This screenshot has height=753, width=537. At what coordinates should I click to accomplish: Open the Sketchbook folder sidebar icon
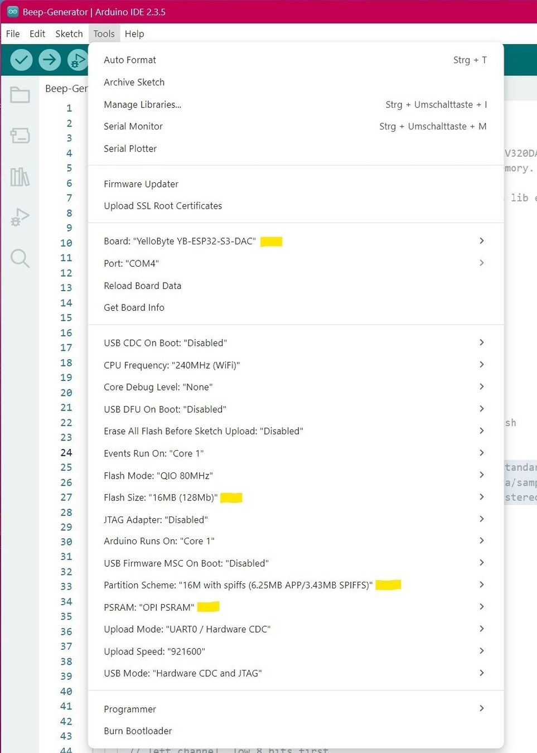20,95
